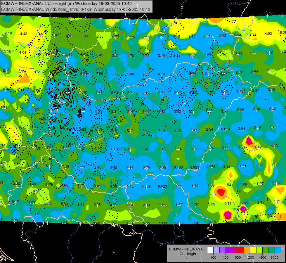Viewport: 286px width, 263px height.
Task: Click the legend scale value 2000
Action: tap(275, 257)
